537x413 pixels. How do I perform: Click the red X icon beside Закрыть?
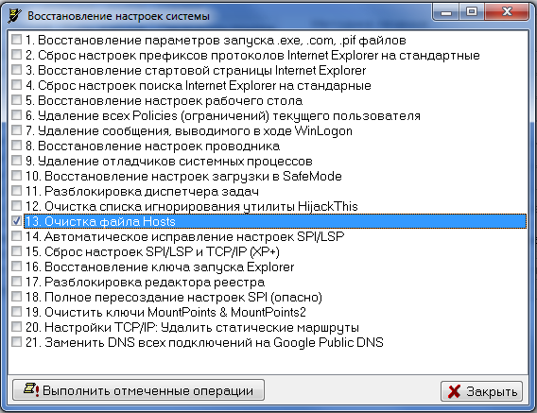pyautogui.click(x=454, y=391)
